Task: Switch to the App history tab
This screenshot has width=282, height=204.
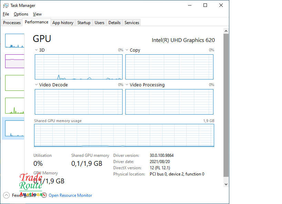Action: click(x=63, y=23)
